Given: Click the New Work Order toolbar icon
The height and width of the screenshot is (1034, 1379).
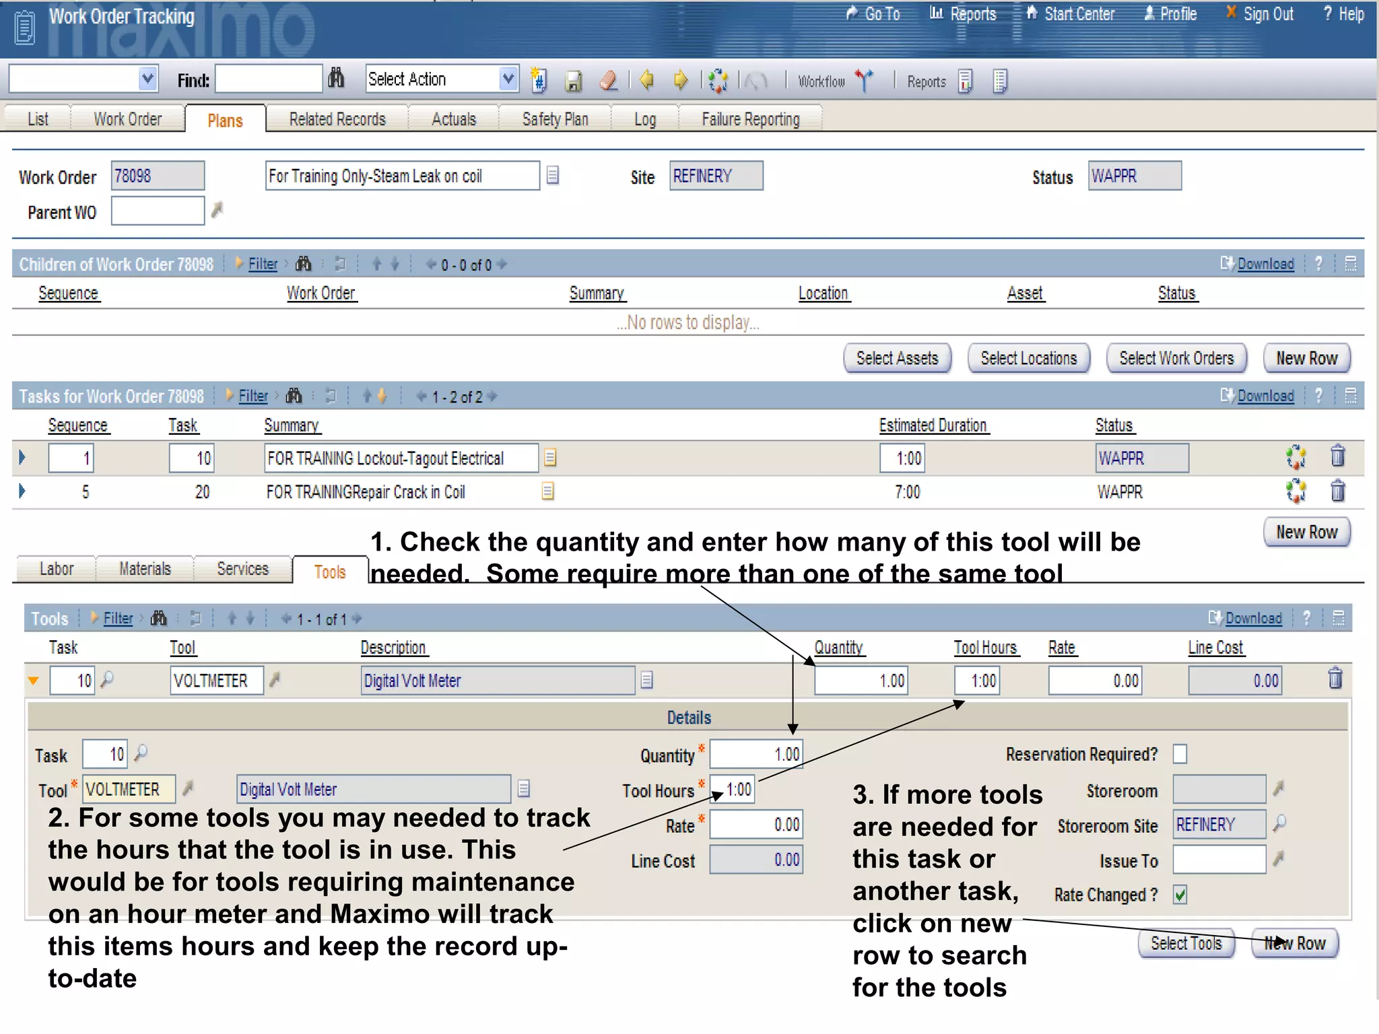Looking at the screenshot, I should [x=538, y=81].
